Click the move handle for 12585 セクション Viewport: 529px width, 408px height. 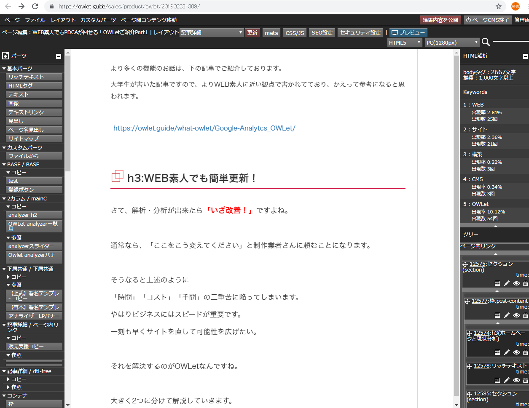470,394
